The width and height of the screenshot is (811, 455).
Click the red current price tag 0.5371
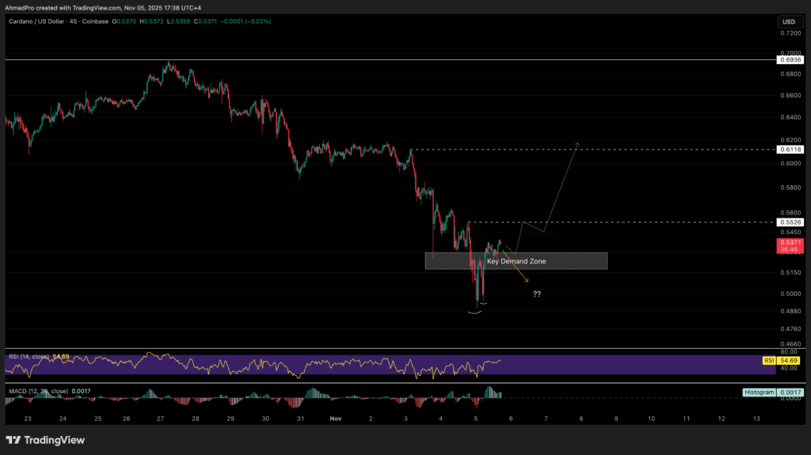pos(789,243)
